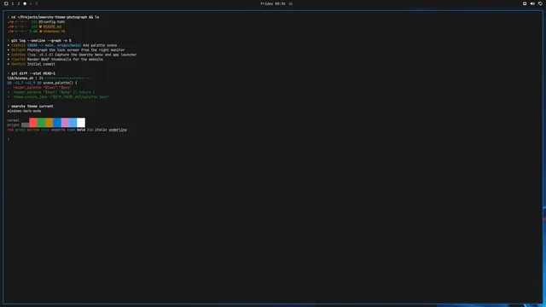Click the git diff --stat command line
Image resolution: width=546 pixels, height=307 pixels.
(x=33, y=73)
